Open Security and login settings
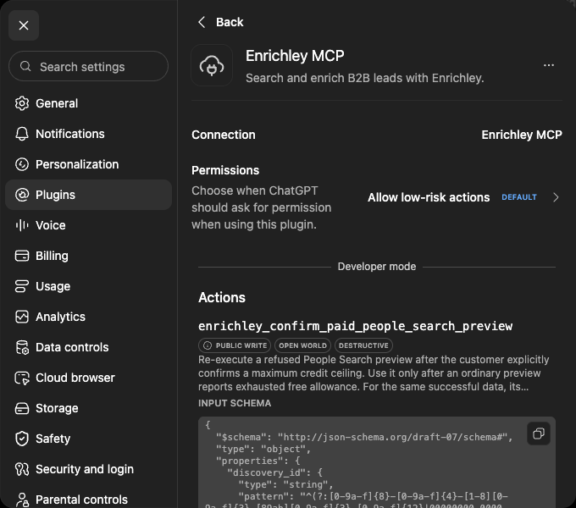Screen dimensions: 576x508 coord(89,469)
